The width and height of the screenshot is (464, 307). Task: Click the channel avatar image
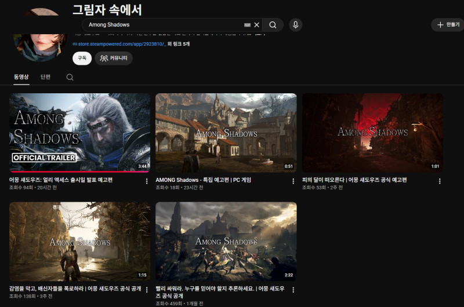(x=40, y=47)
